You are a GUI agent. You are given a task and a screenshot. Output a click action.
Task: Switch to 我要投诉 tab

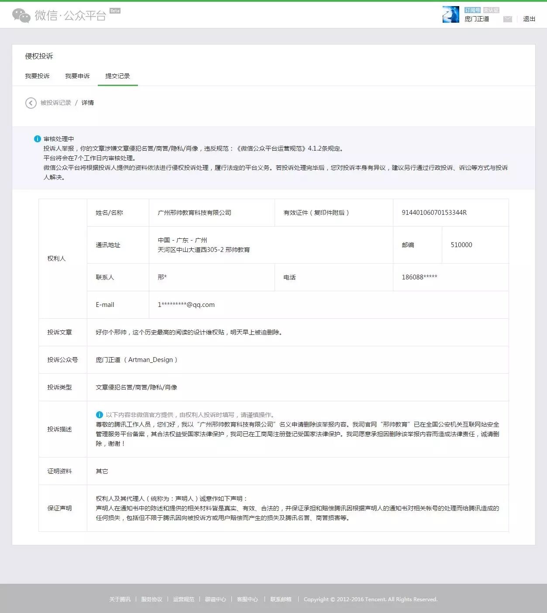37,76
